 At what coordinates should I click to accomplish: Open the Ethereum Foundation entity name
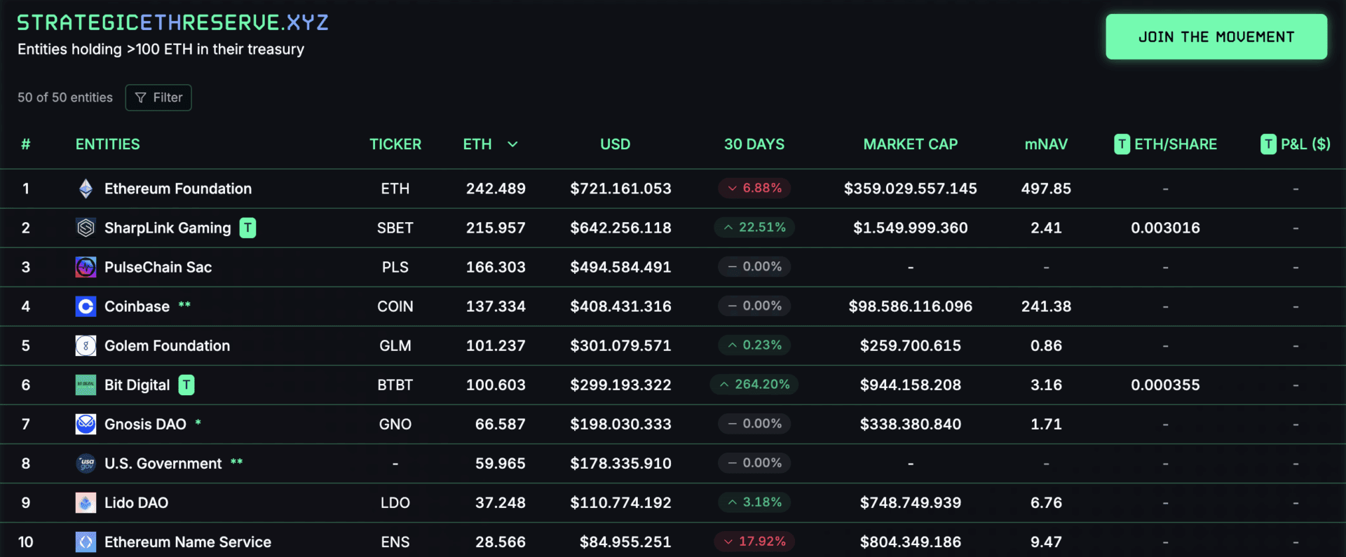(x=178, y=188)
